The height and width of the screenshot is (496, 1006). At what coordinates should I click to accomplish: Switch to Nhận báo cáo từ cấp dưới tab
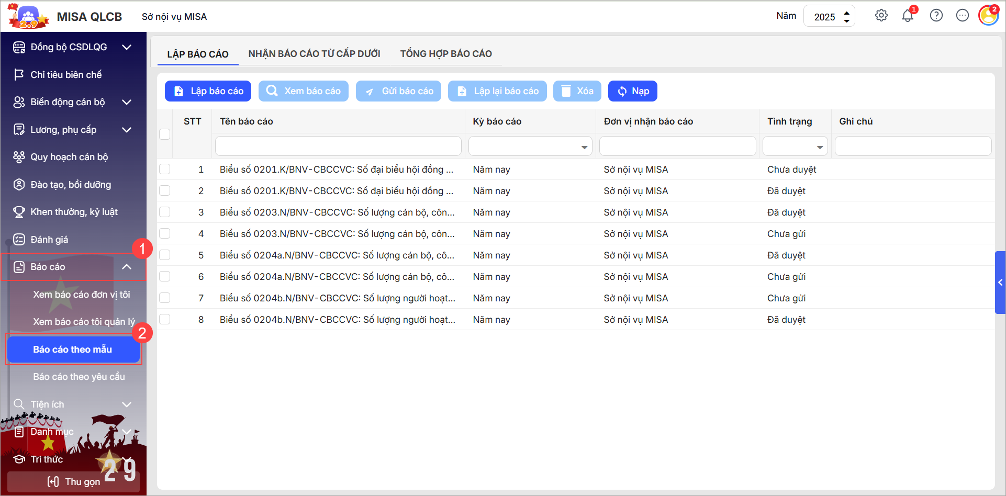tap(314, 54)
